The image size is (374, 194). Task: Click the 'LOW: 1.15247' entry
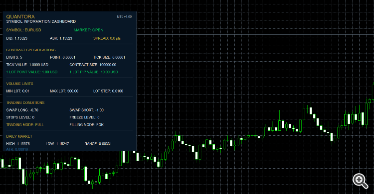point(57,144)
